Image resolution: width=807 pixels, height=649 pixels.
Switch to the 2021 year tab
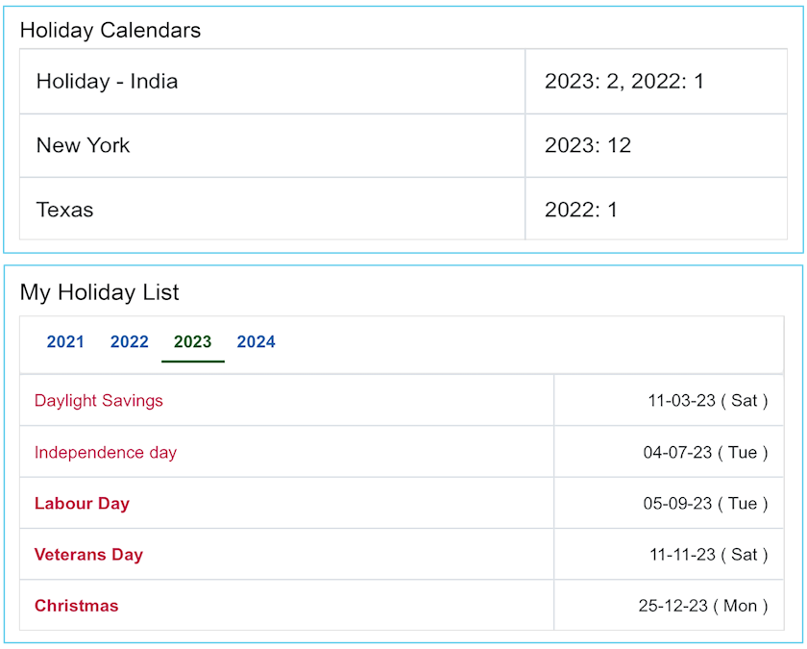(x=65, y=342)
